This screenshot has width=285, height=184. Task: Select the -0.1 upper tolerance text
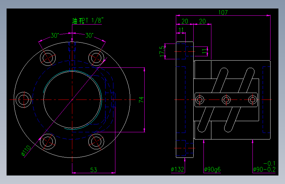(269, 163)
